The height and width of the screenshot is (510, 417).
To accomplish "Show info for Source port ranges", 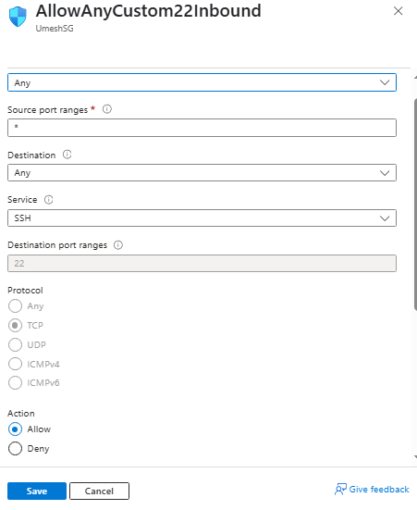I will point(107,109).
